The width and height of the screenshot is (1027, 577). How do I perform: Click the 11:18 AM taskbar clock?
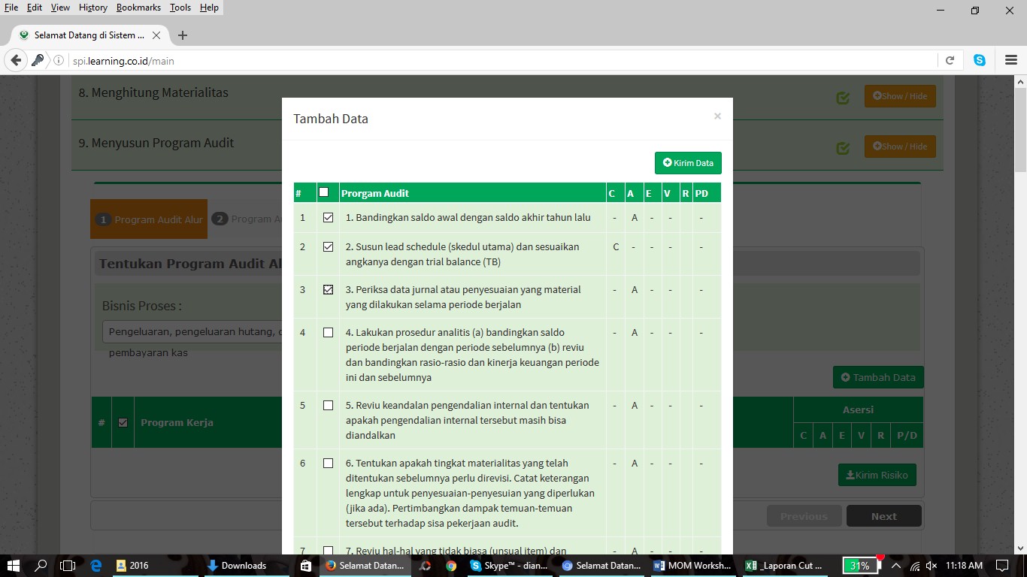(964, 565)
